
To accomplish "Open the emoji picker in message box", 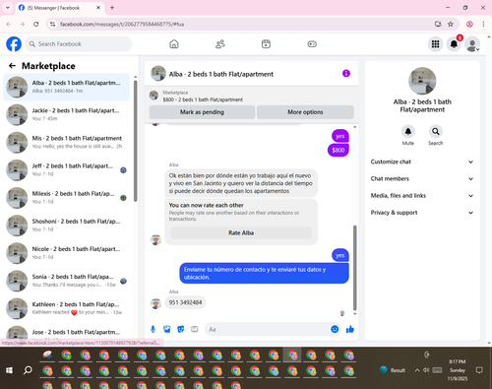I will (335, 329).
